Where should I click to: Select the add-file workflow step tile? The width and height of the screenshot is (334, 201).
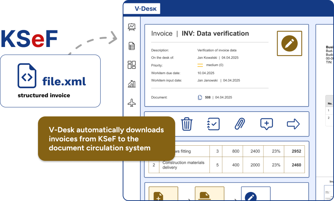pyautogui.click(x=163, y=193)
